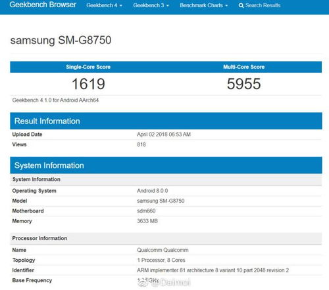The height and width of the screenshot is (290, 329).
Task: Expand the Geekbench 4 dropdown menu
Action: [x=104, y=5]
